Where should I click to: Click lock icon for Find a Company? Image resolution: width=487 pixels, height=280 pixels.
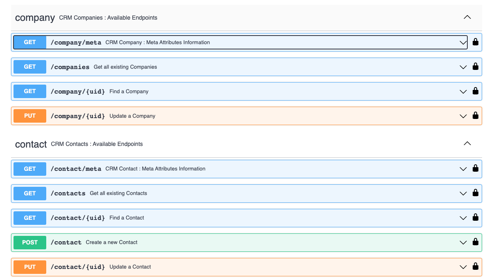pos(475,91)
